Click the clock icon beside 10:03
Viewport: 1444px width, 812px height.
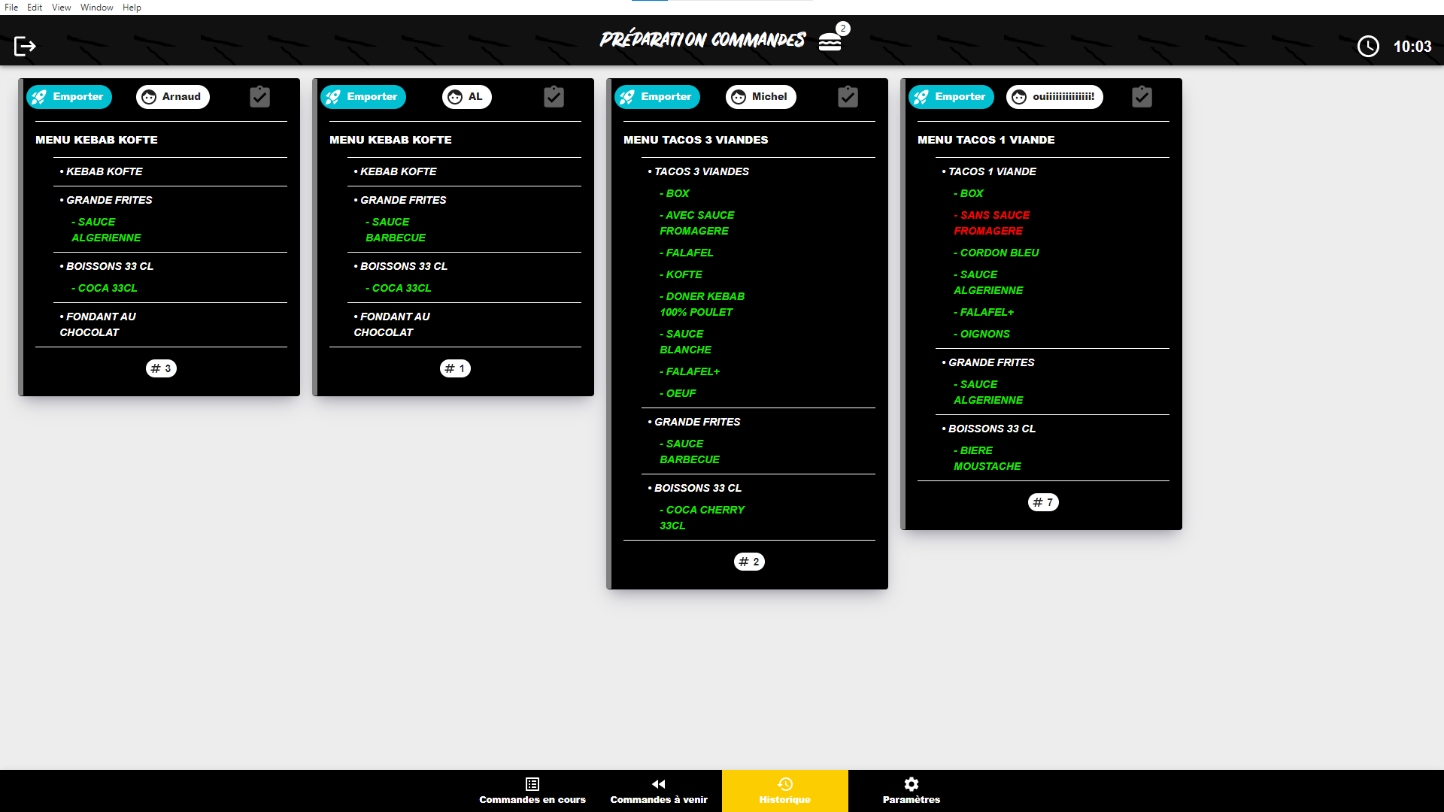pos(1367,47)
